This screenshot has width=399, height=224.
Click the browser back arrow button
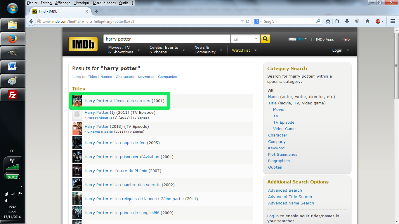coord(31,21)
